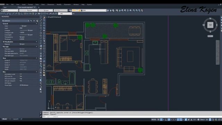This screenshot has width=222, height=125.
Task: Open the No selection dropdown in Properties
Action: (16, 21)
